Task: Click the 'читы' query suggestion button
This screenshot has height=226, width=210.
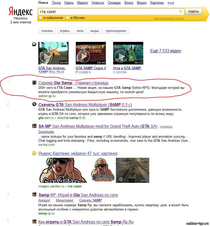Action: 80,31
